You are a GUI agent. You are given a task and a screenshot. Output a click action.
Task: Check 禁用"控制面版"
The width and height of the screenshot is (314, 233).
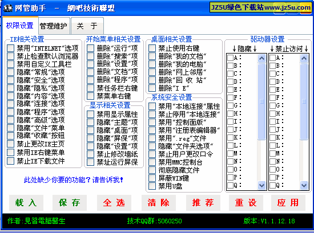(152, 122)
